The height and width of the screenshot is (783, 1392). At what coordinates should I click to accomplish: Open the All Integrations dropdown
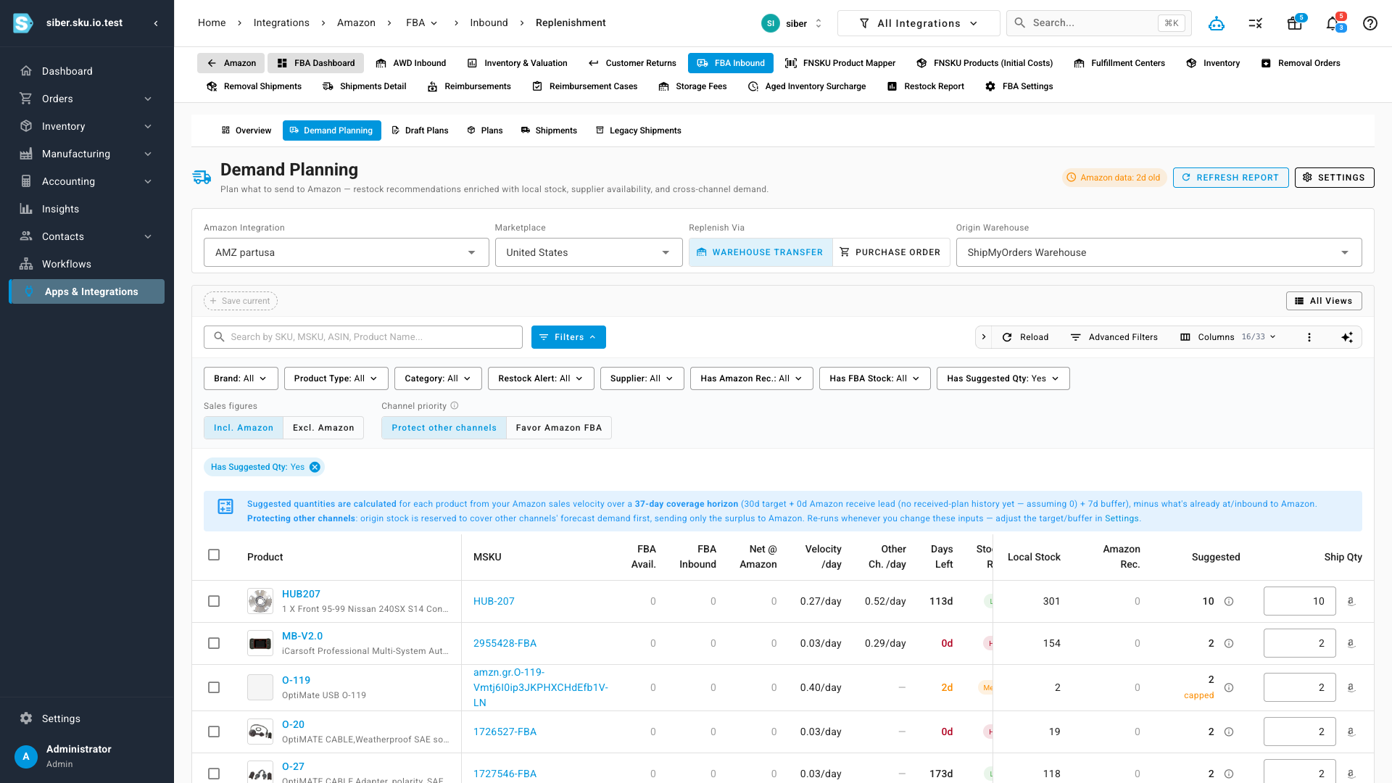point(919,23)
